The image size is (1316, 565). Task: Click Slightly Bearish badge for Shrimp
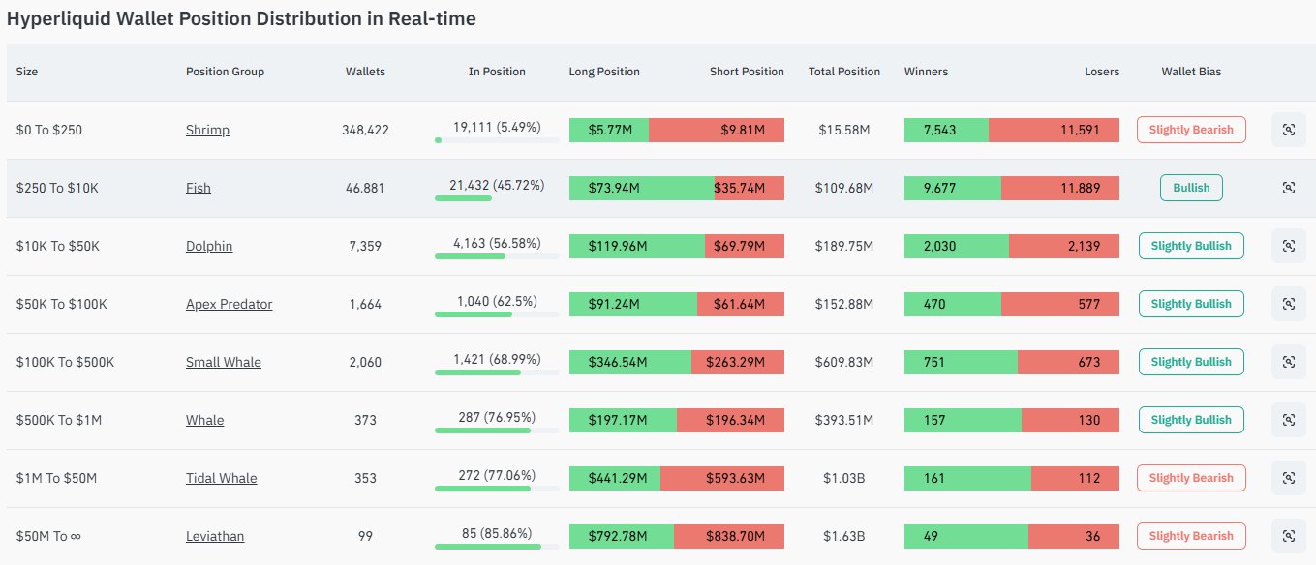(x=1190, y=130)
